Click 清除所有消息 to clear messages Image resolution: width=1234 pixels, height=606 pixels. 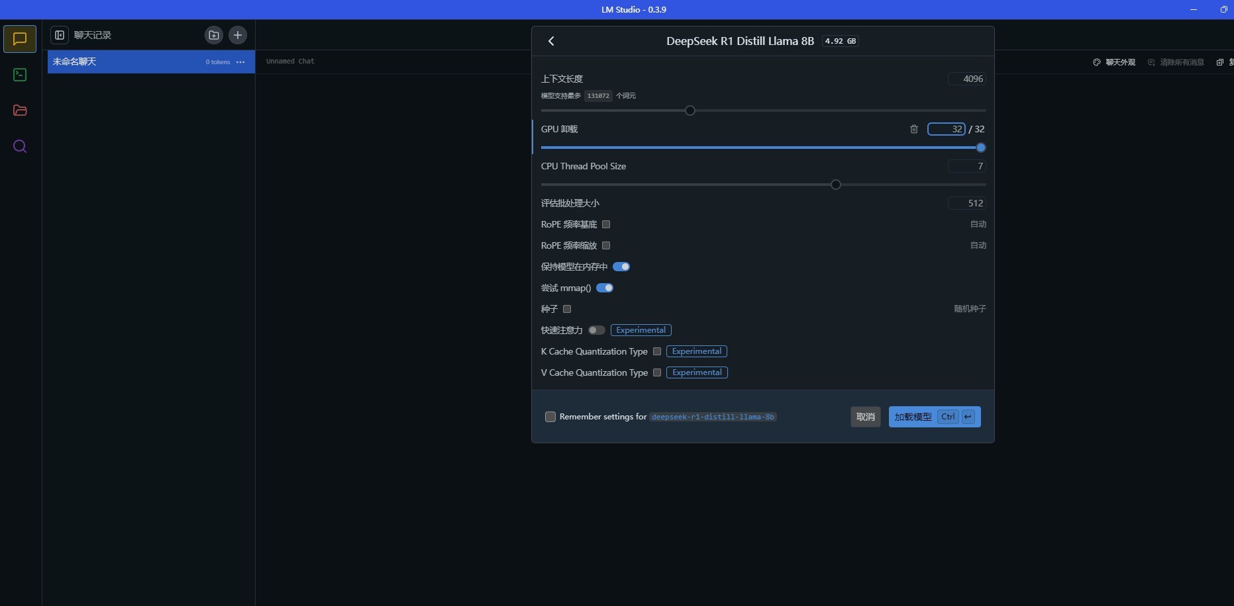(1176, 62)
